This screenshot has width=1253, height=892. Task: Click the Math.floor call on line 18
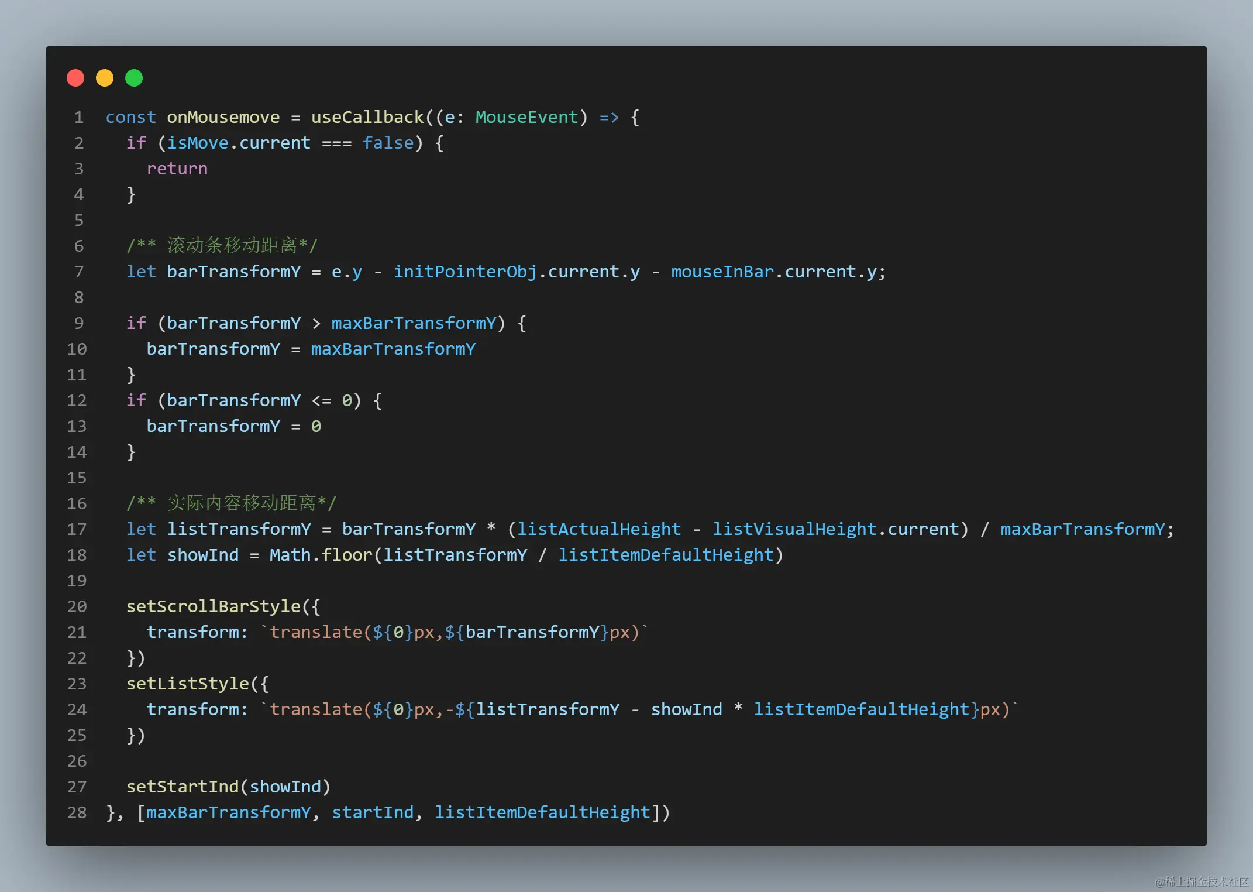321,554
